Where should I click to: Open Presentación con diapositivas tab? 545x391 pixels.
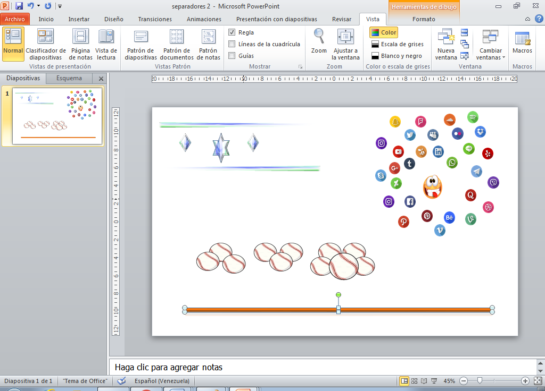point(277,19)
